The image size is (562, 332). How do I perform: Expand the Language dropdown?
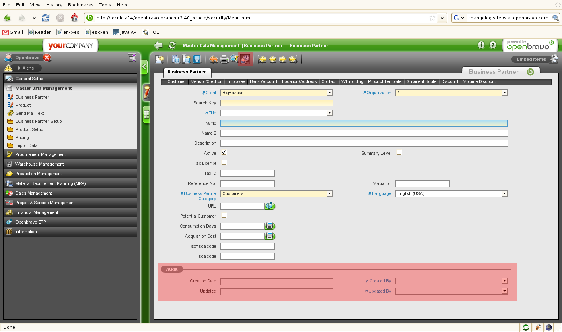504,193
